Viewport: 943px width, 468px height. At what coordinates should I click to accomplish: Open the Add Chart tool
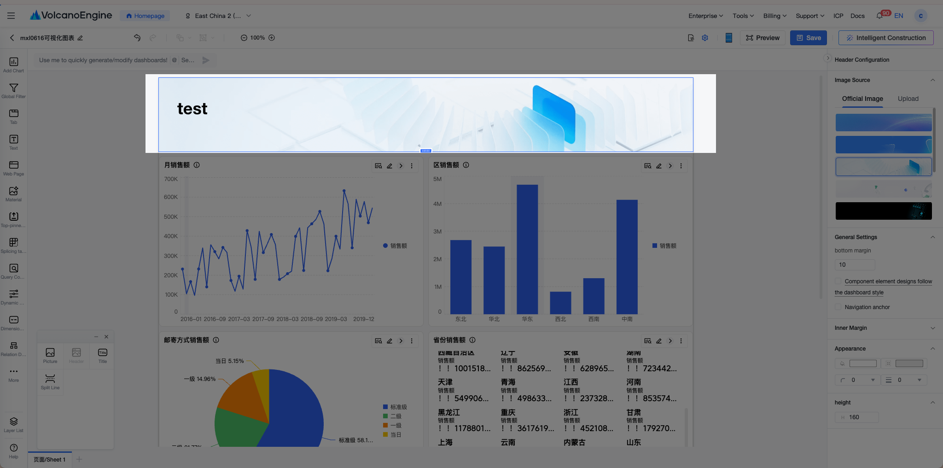(14, 64)
